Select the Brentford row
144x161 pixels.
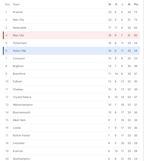pyautogui.click(x=72, y=74)
